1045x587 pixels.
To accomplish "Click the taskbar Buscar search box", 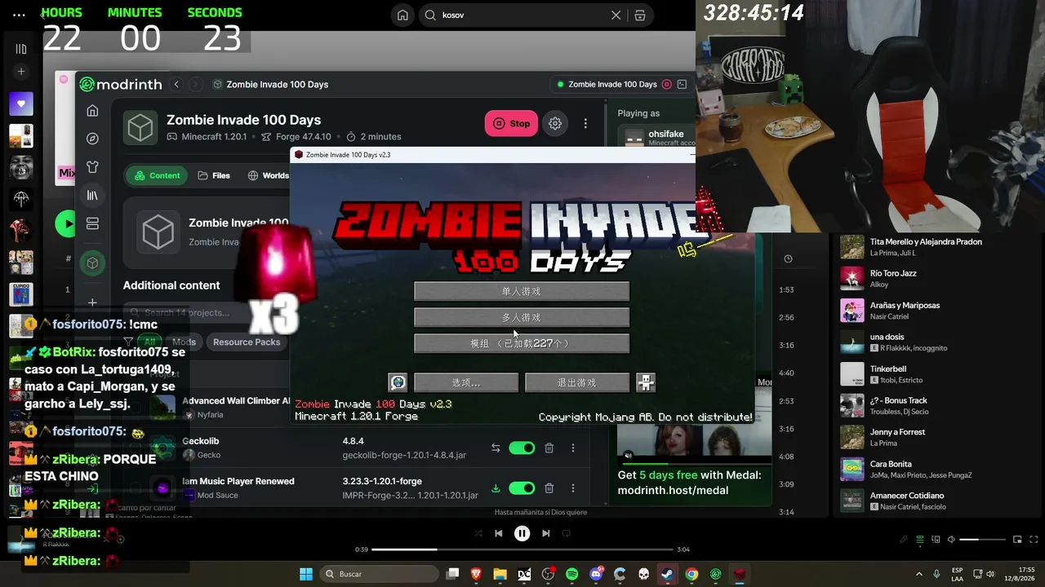I will click(x=380, y=574).
